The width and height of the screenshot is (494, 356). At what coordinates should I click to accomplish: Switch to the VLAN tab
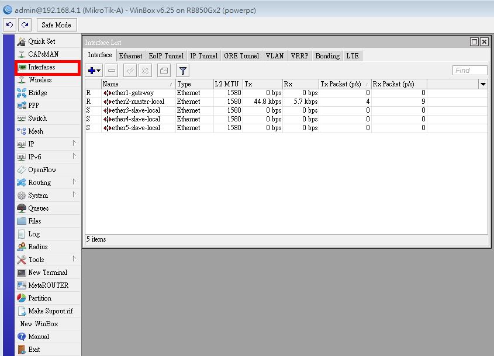tap(274, 55)
